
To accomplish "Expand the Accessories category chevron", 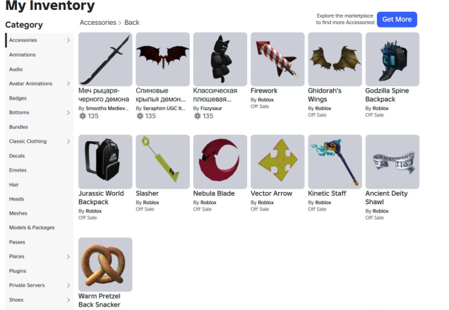I will [68, 40].
